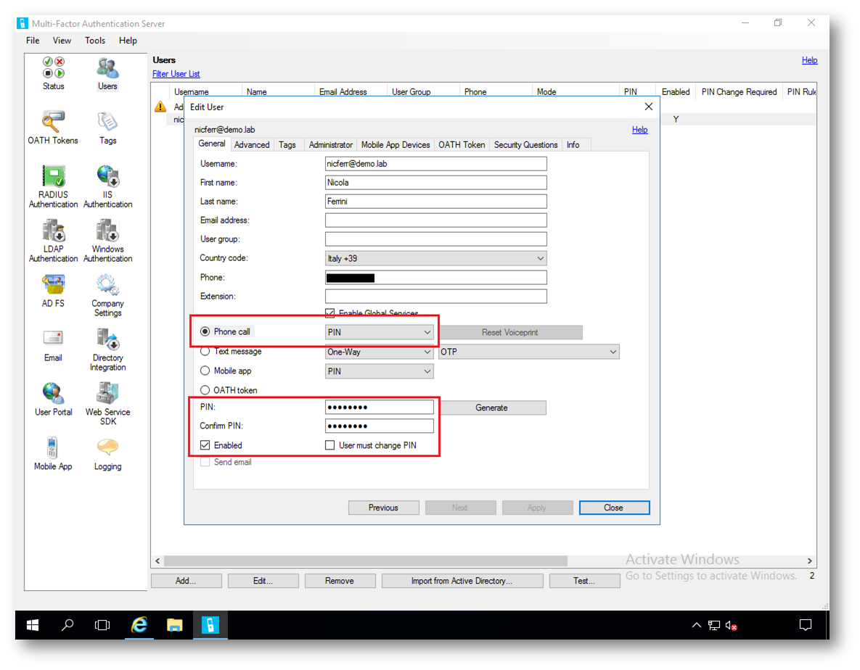This screenshot has width=860, height=670.
Task: Click the Multi-Factor Authentication Server taskbar icon
Action: pyautogui.click(x=210, y=625)
